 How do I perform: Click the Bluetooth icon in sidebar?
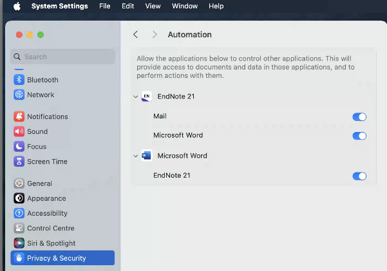click(x=19, y=80)
